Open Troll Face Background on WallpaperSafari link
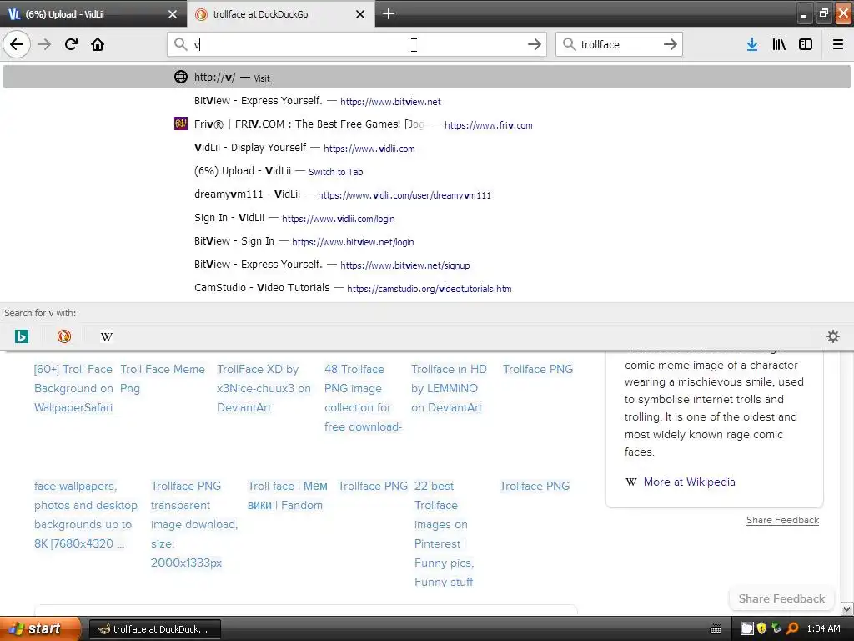Image resolution: width=854 pixels, height=641 pixels. (73, 388)
